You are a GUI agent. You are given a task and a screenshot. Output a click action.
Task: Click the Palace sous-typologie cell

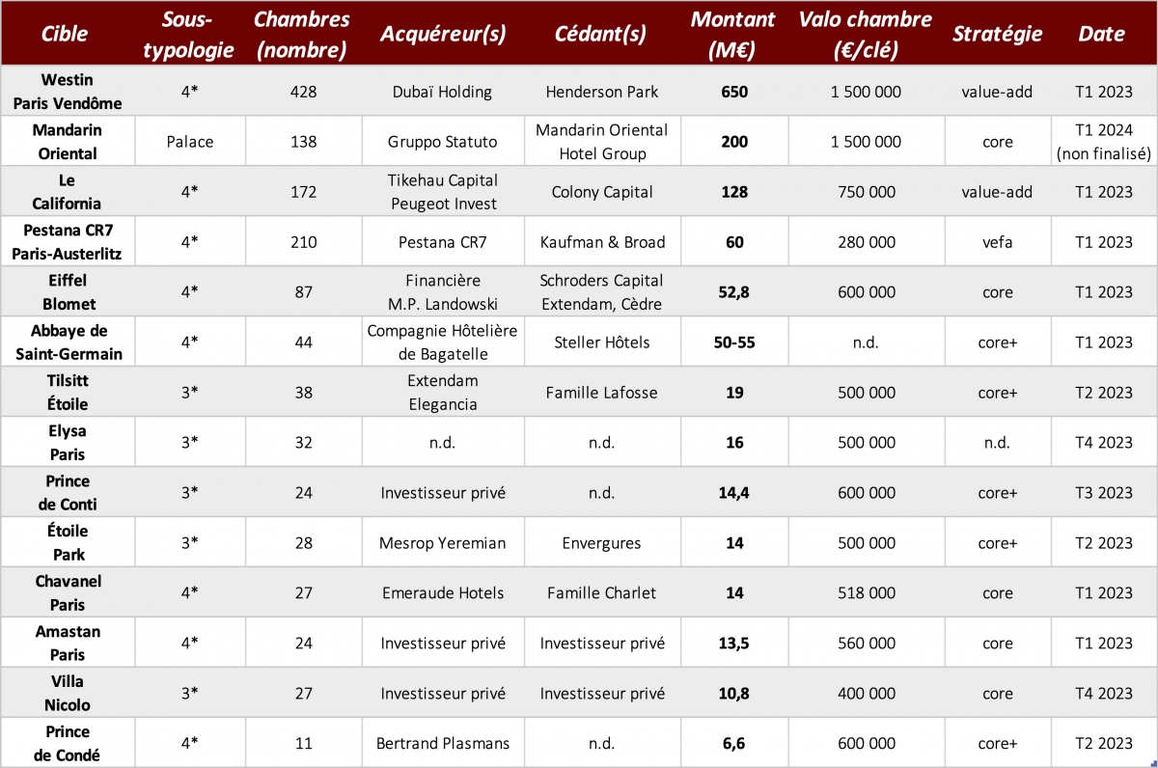click(x=190, y=142)
